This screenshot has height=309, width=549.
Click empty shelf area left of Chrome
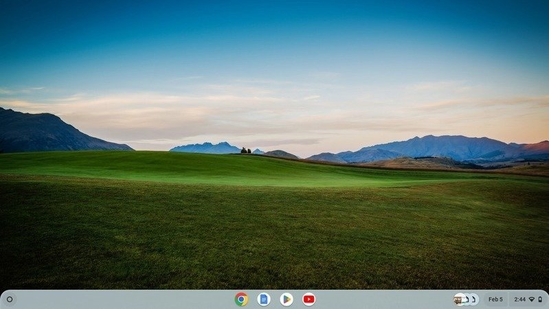coord(137,299)
